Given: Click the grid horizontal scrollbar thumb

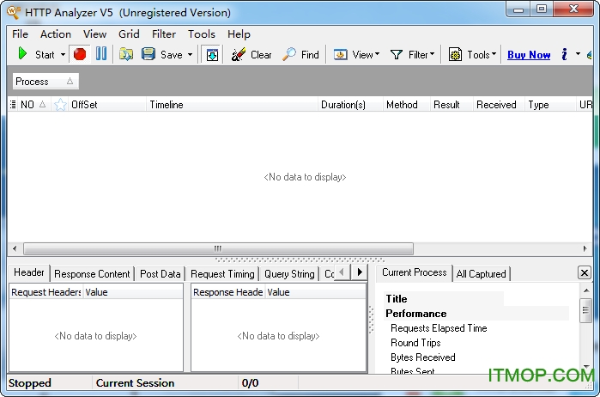Looking at the screenshot, I should (218, 248).
